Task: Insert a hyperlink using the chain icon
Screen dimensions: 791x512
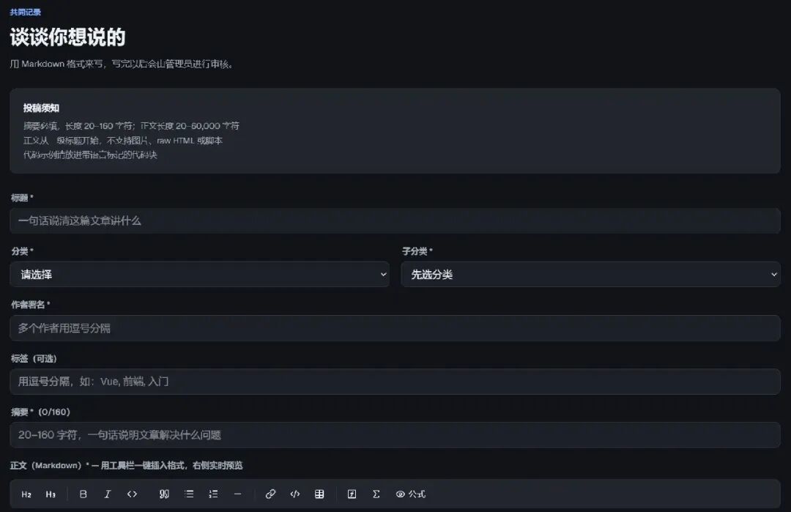Action: [x=270, y=494]
